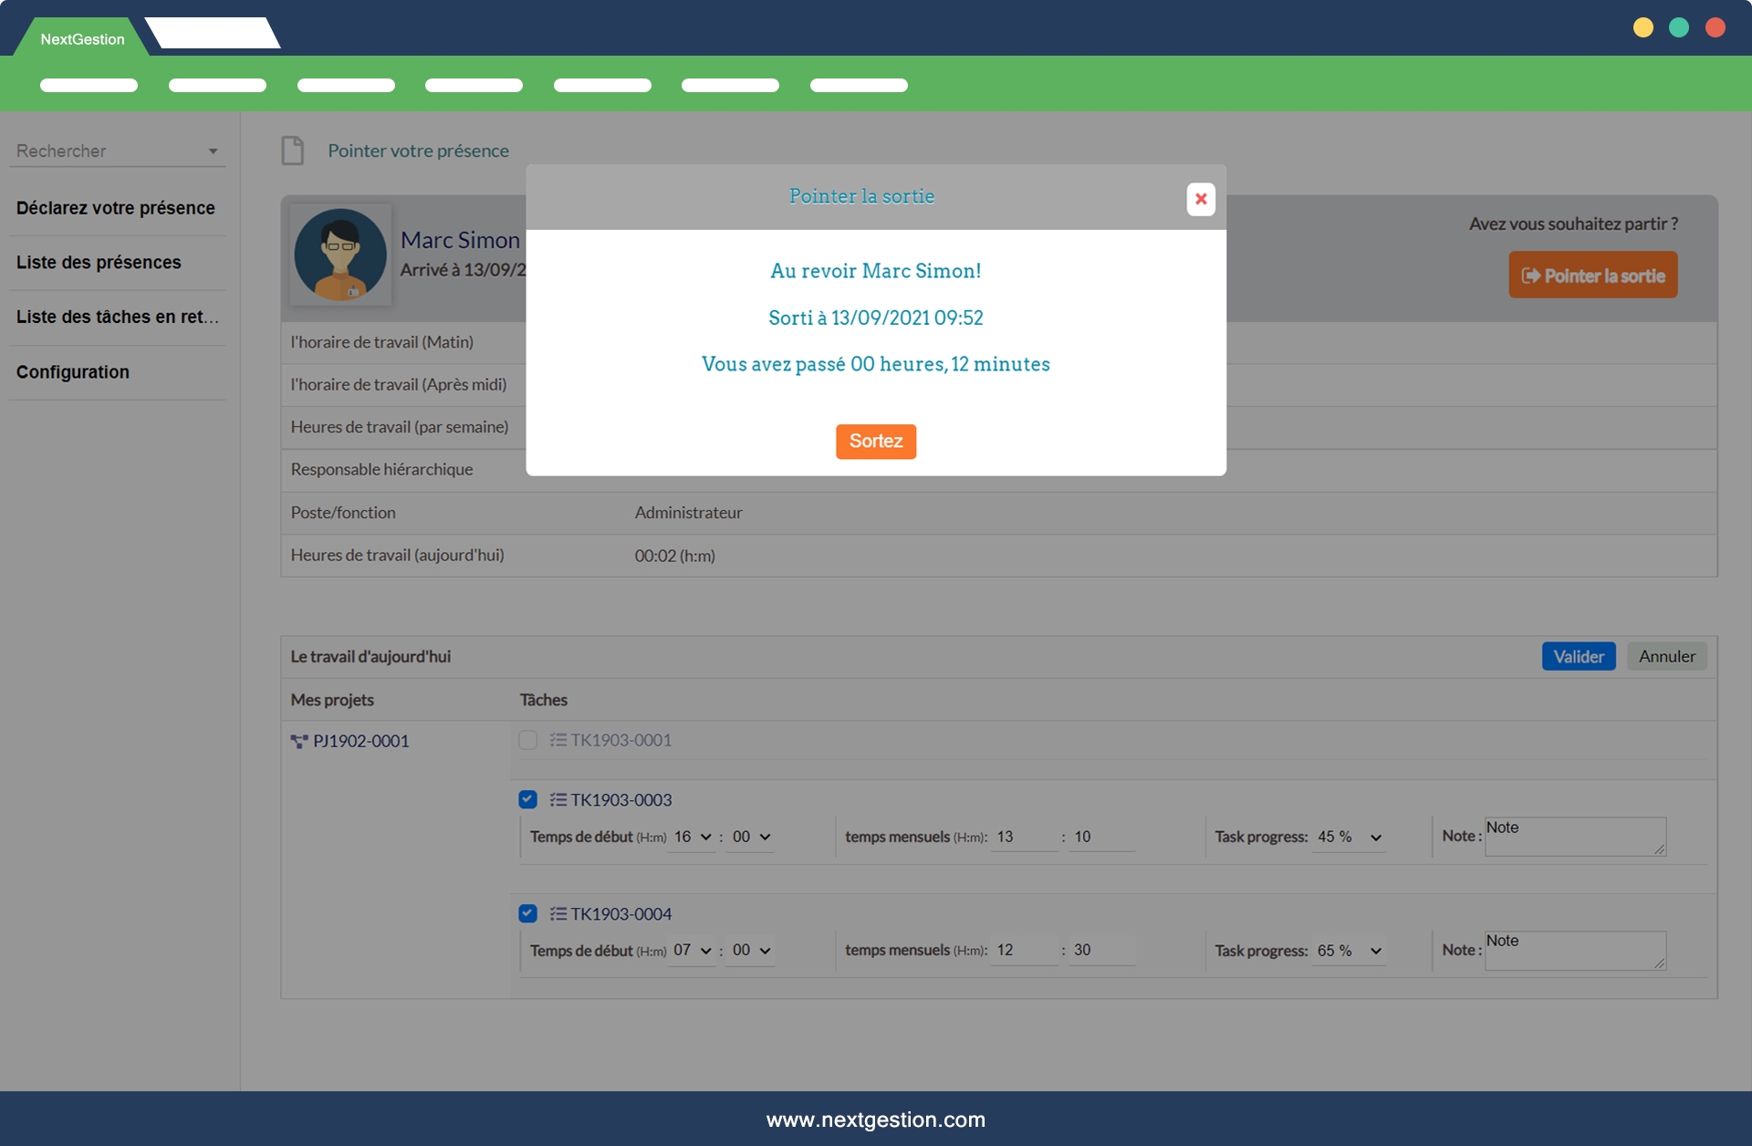Click Marc Simon's avatar picture
The height and width of the screenshot is (1146, 1752).
pos(340,255)
